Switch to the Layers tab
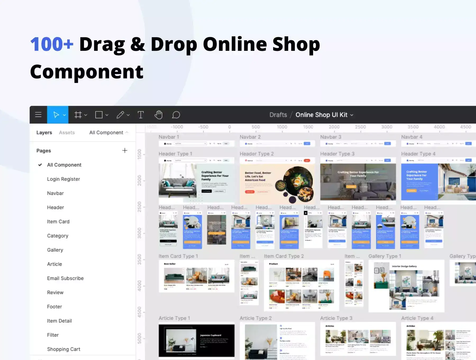 pyautogui.click(x=44, y=132)
